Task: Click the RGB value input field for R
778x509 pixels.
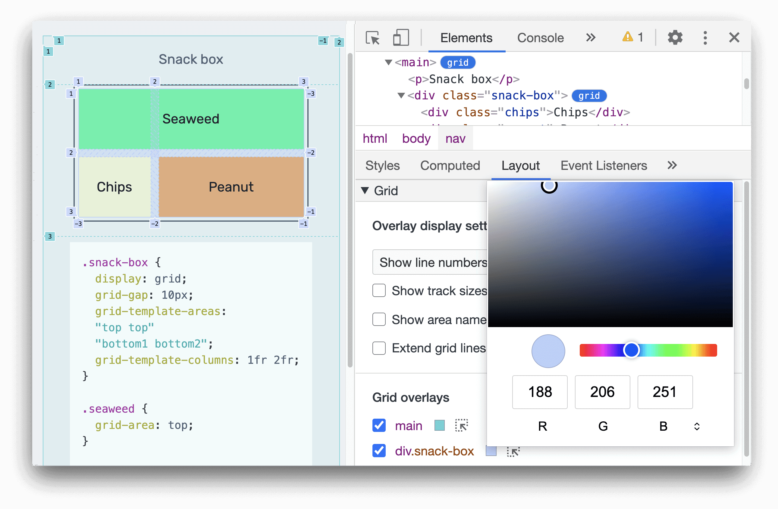Action: [540, 392]
